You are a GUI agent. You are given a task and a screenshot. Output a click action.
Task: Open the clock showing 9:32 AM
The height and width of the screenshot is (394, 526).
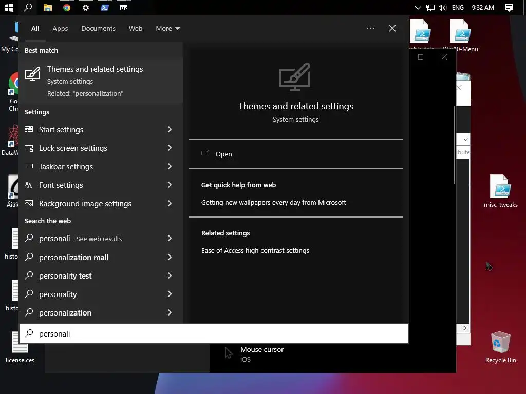click(x=483, y=7)
